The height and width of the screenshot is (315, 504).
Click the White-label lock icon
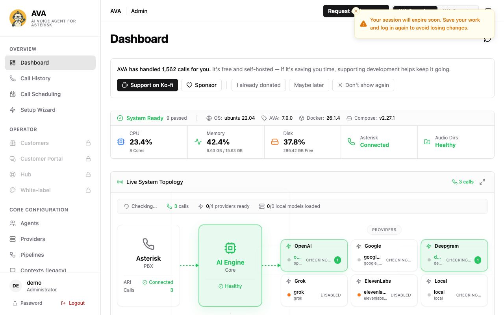pos(88,190)
